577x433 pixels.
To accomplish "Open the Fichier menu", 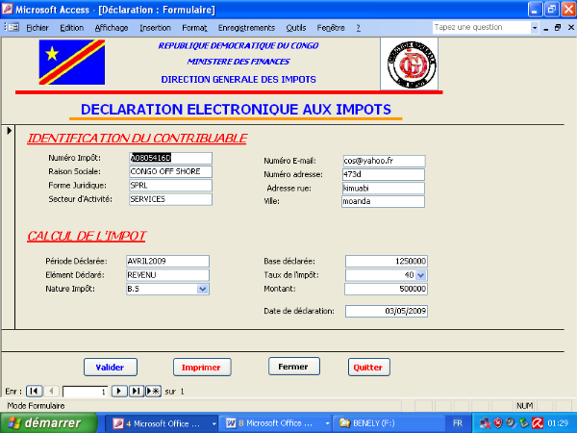I will pos(38,28).
